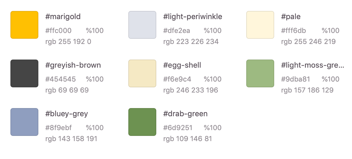Click hex code #9dba81
Viewport: 352px width, 159px height.
[295, 79]
